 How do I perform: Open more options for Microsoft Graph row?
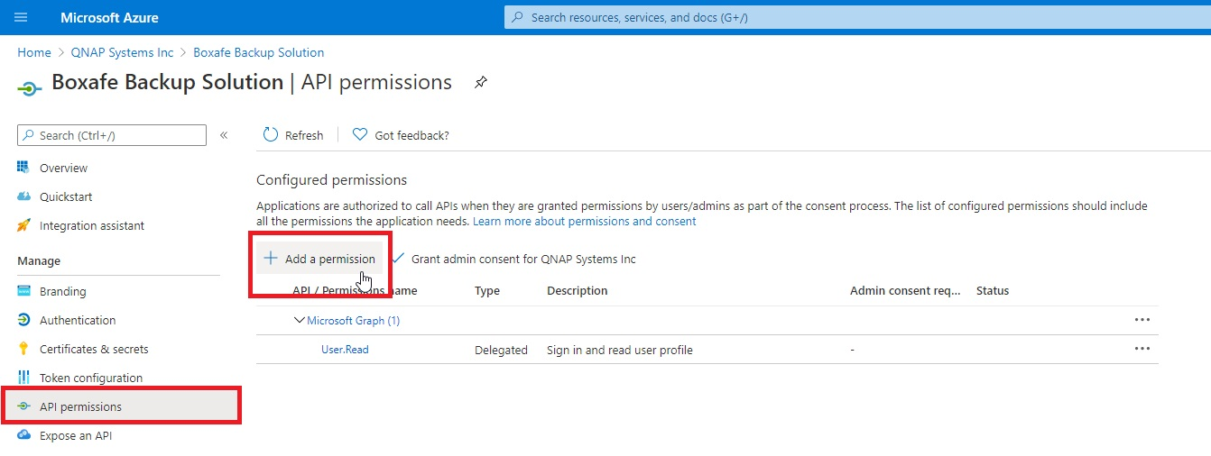[1142, 319]
